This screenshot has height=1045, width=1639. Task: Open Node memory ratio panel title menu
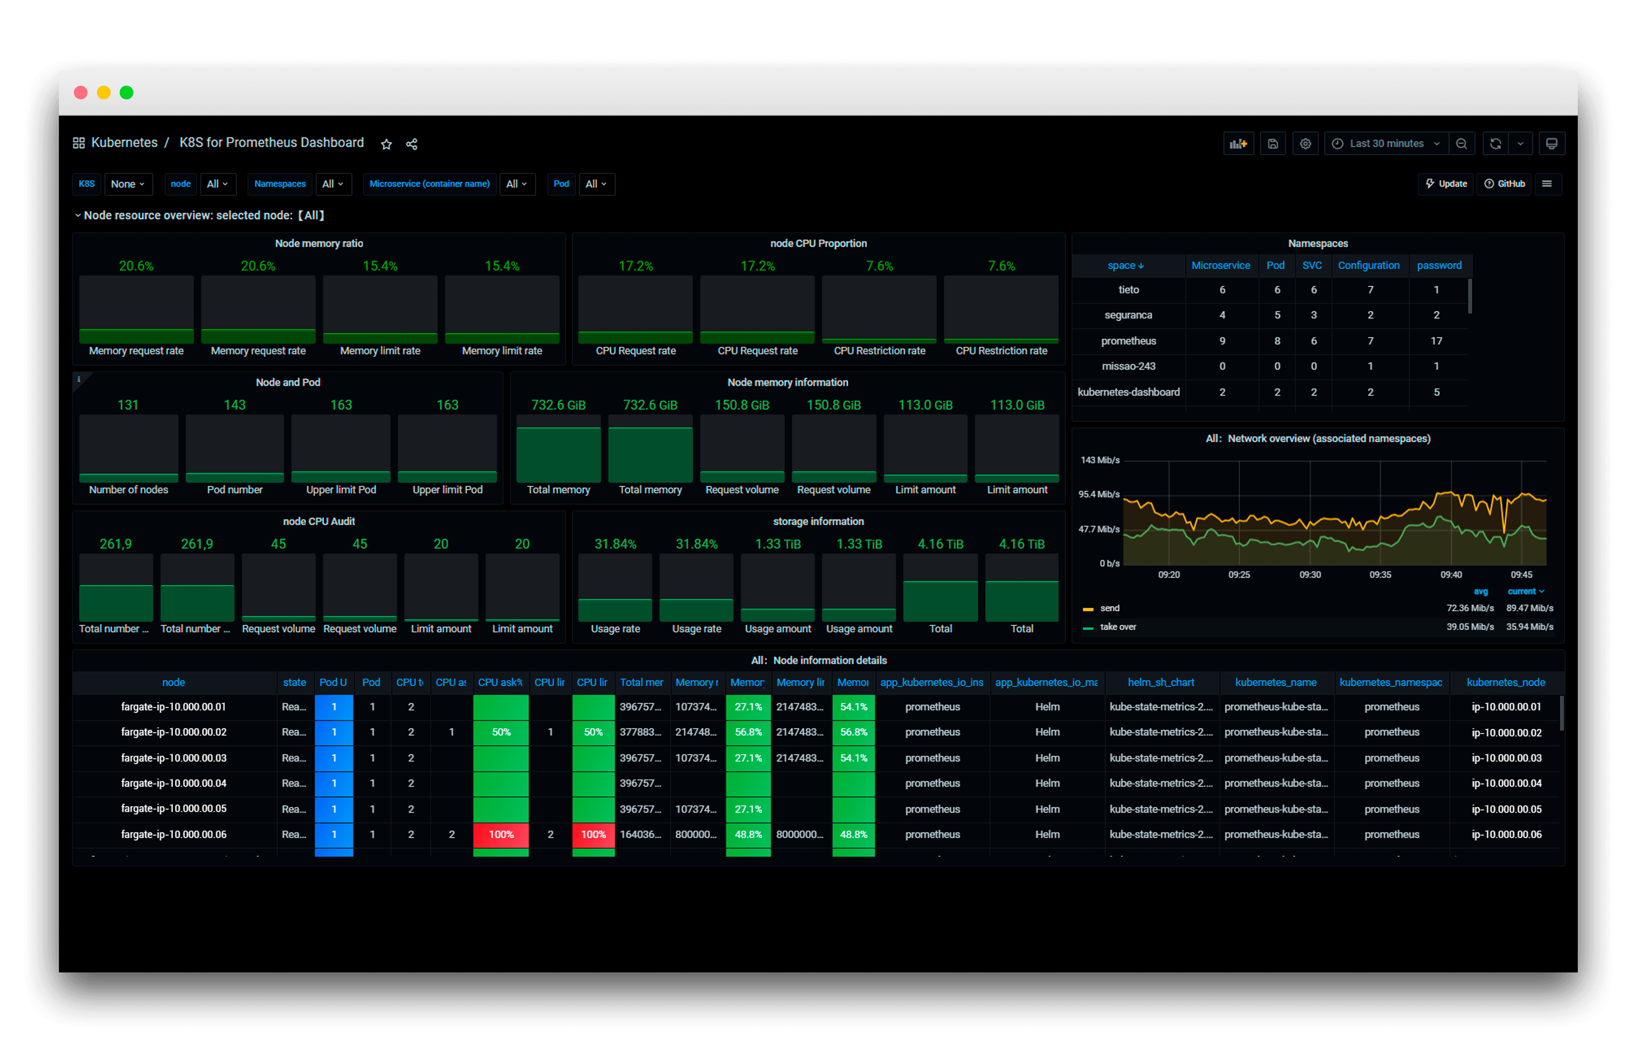click(x=319, y=244)
